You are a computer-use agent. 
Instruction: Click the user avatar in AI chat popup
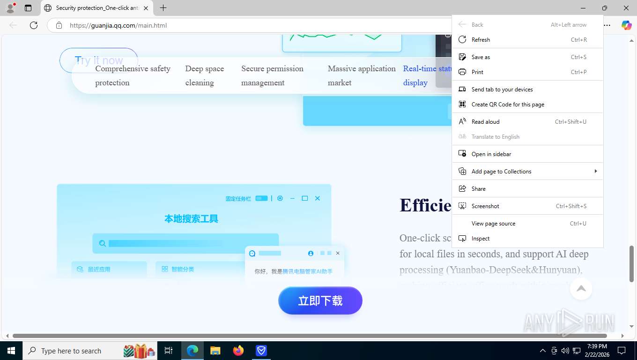(311, 253)
